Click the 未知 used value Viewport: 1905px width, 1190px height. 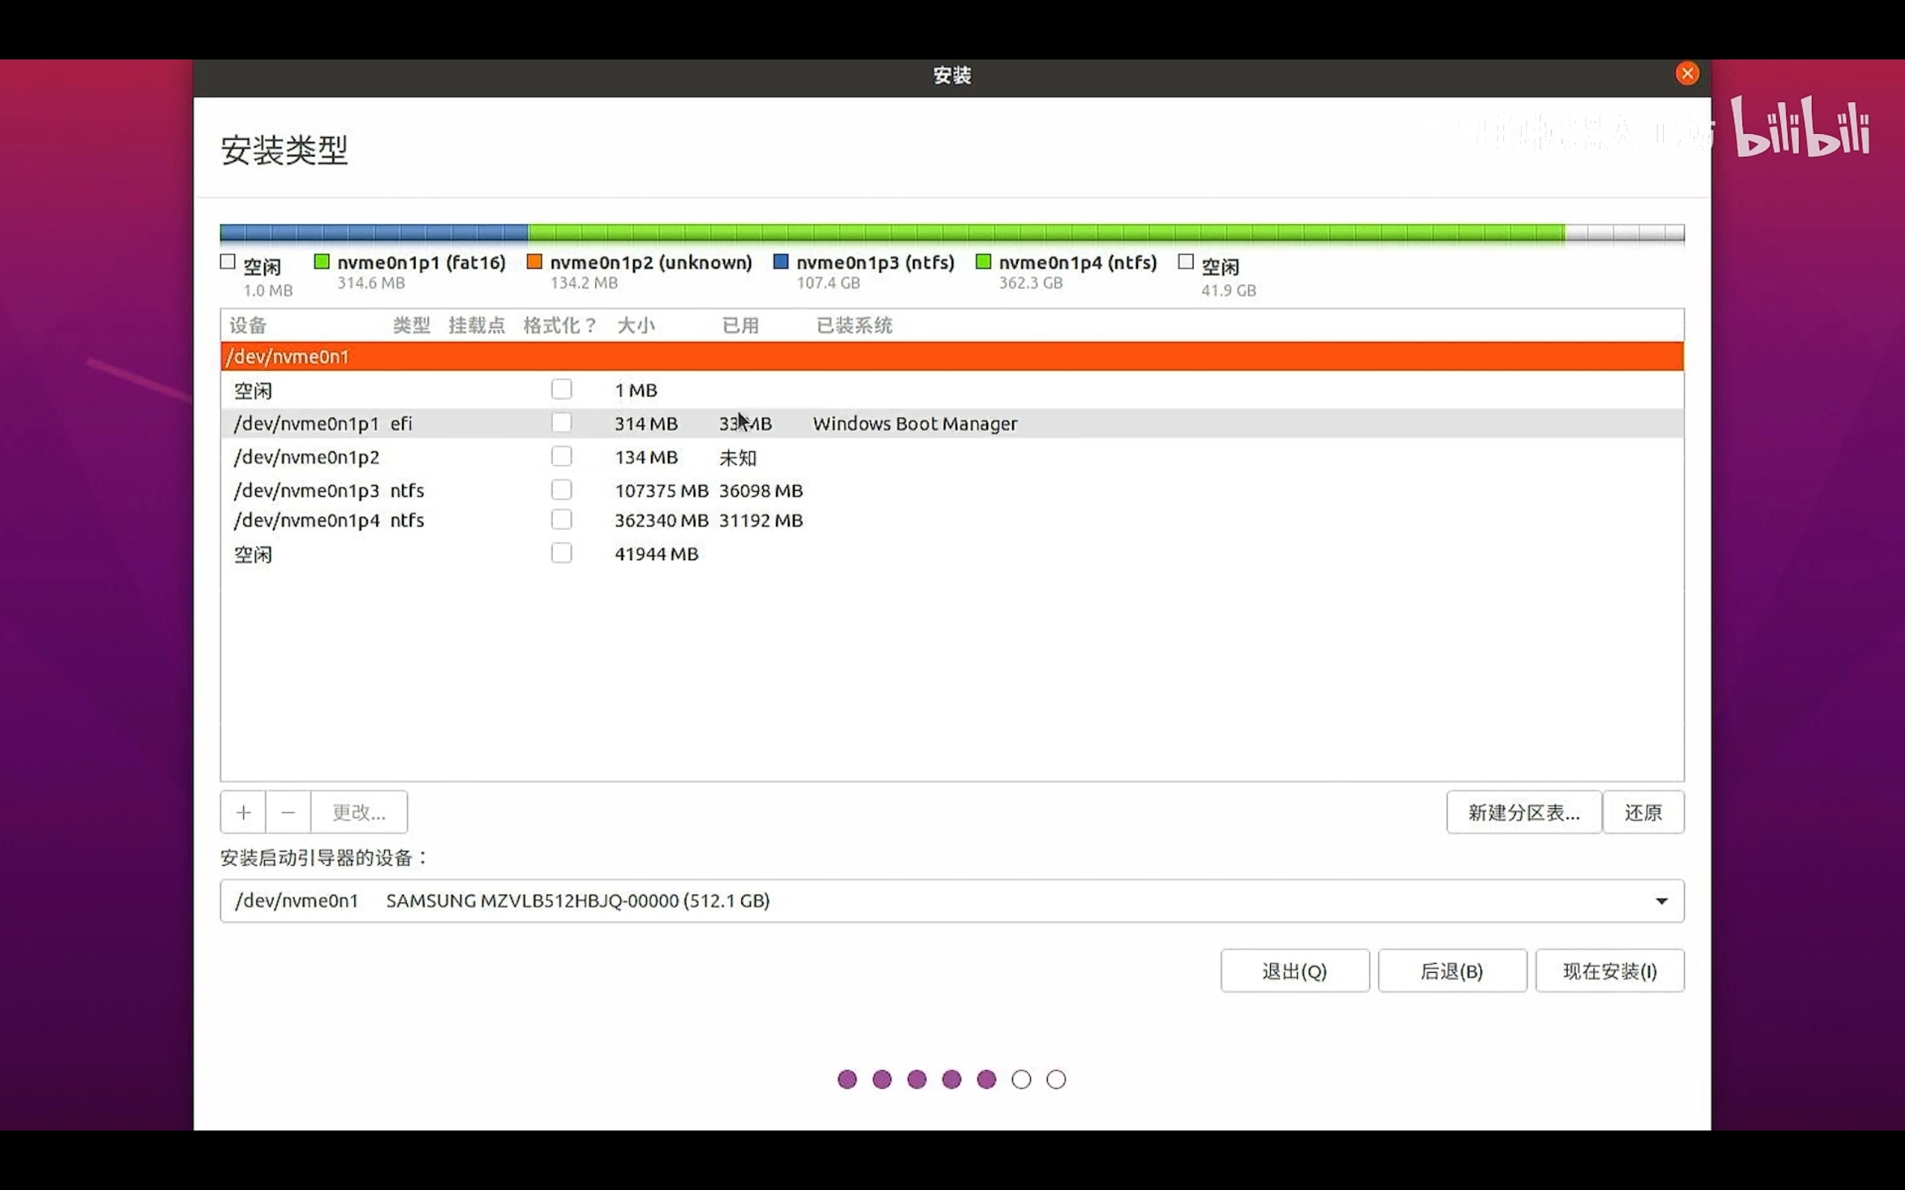pos(737,457)
